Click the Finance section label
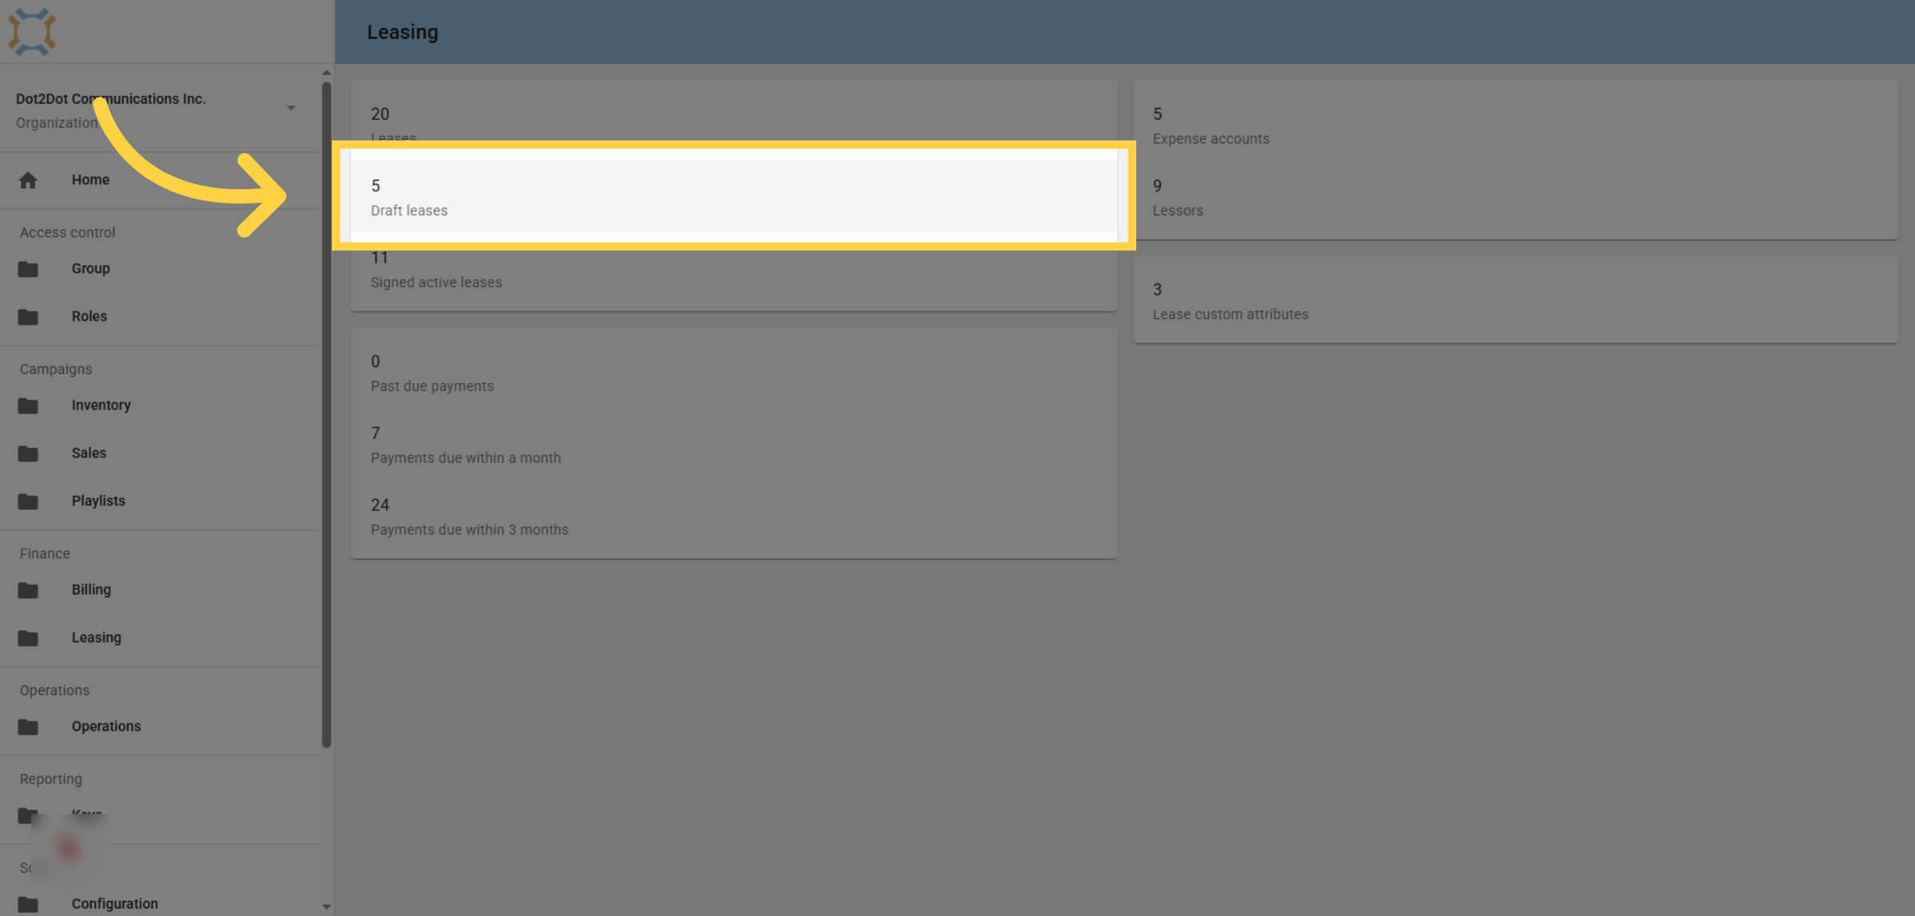Viewport: 1915px width, 916px height. coord(45,553)
